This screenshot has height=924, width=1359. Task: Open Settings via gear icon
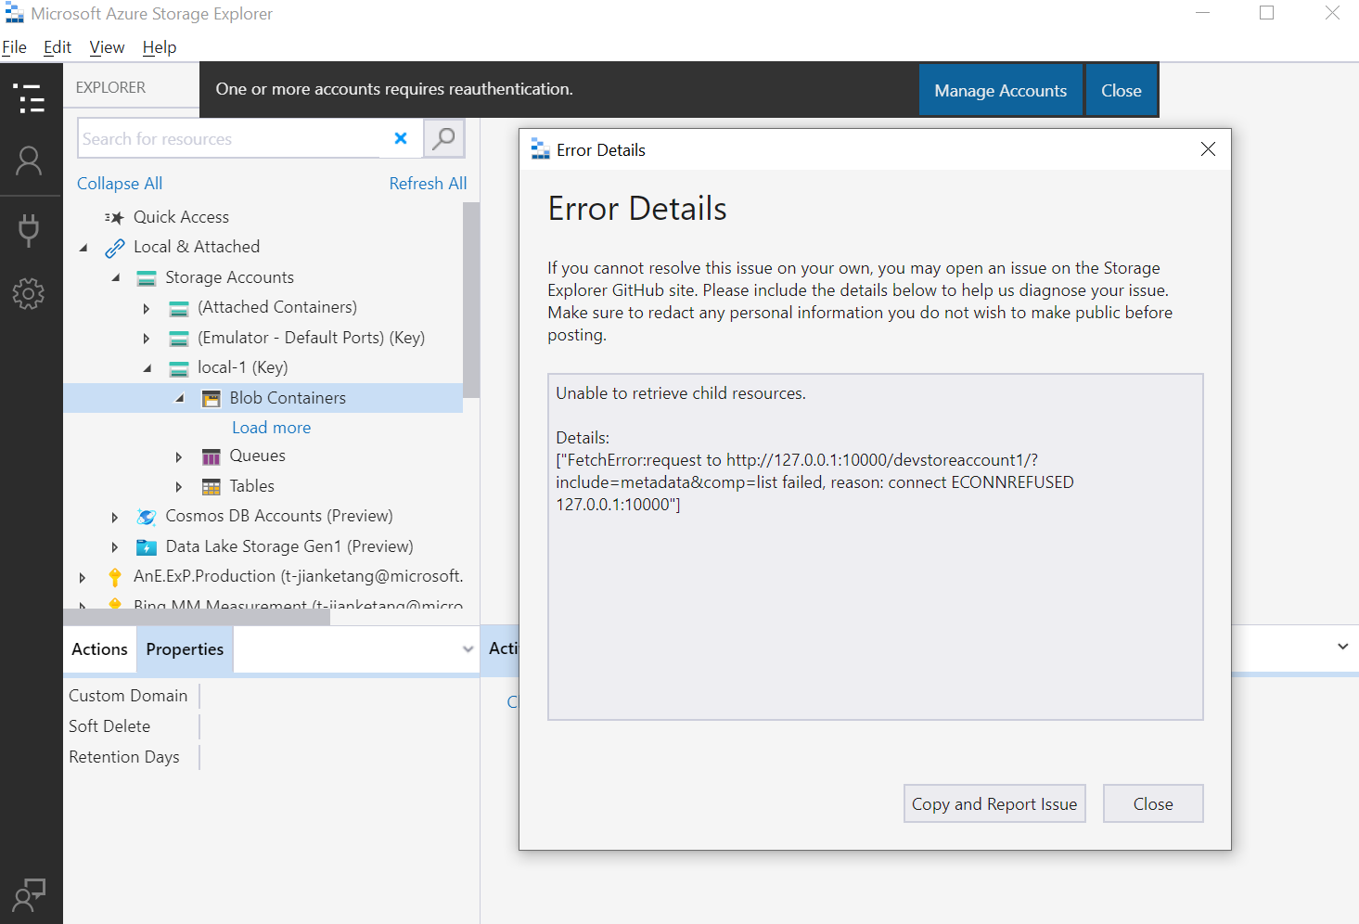coord(30,294)
